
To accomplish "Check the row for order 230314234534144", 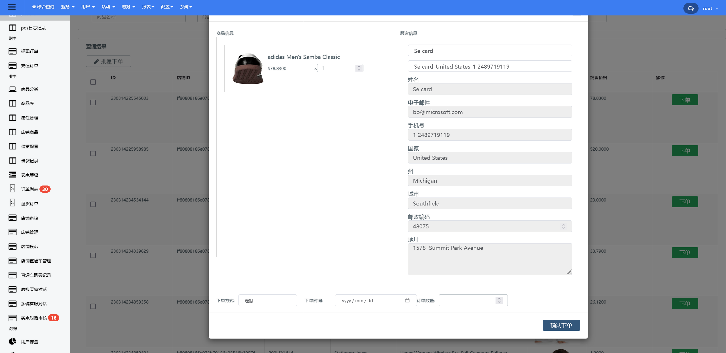I will (x=93, y=204).
